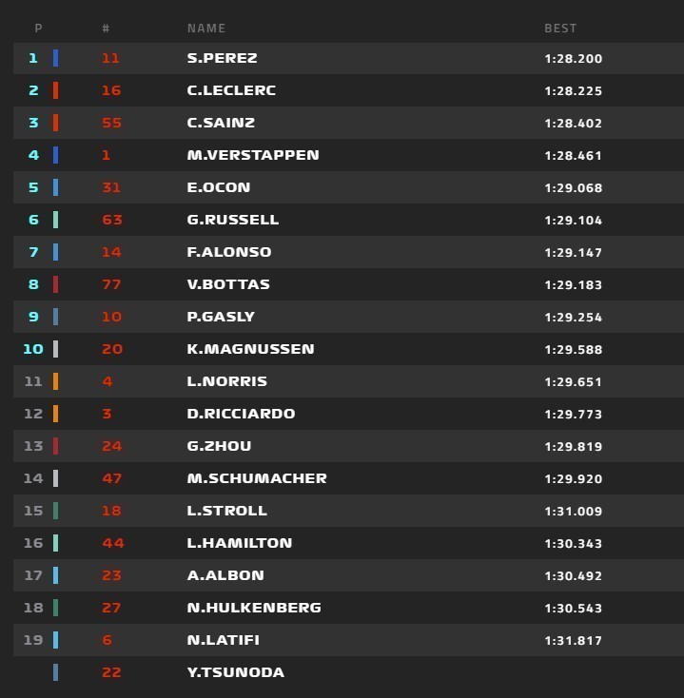Select M.SCHUMACHER row name
684x698 pixels.
coord(257,478)
